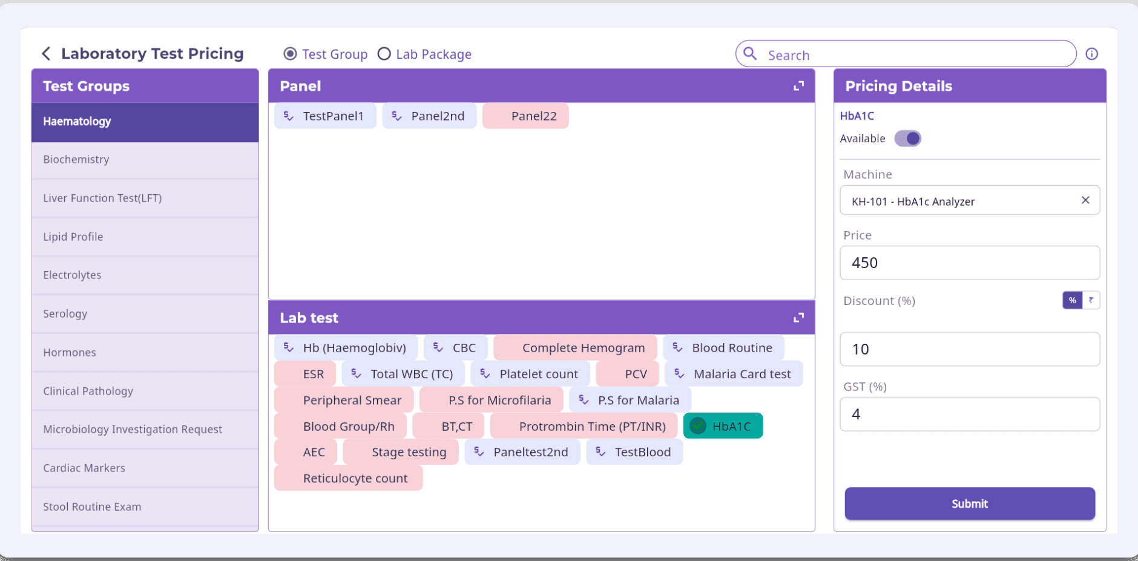Click the GST field showing 4
The height and width of the screenshot is (561, 1138).
(970, 414)
